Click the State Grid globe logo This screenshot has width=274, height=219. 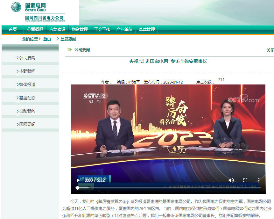pyautogui.click(x=16, y=7)
